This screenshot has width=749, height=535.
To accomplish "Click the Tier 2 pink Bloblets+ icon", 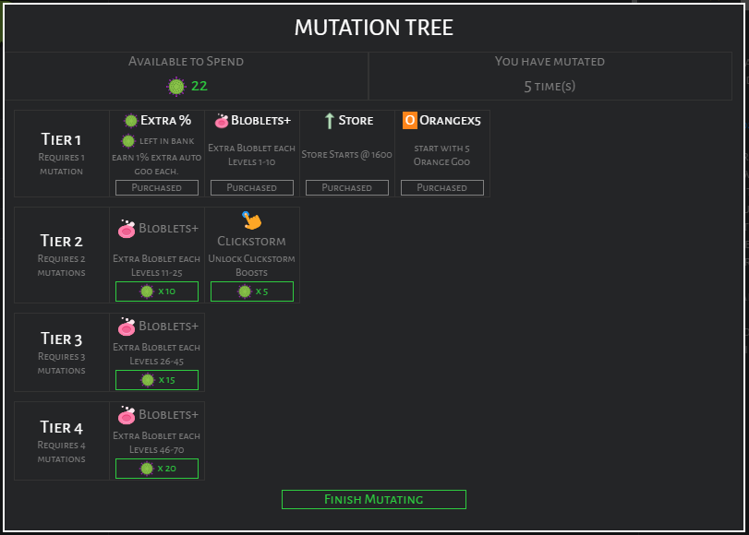I will coord(127,229).
